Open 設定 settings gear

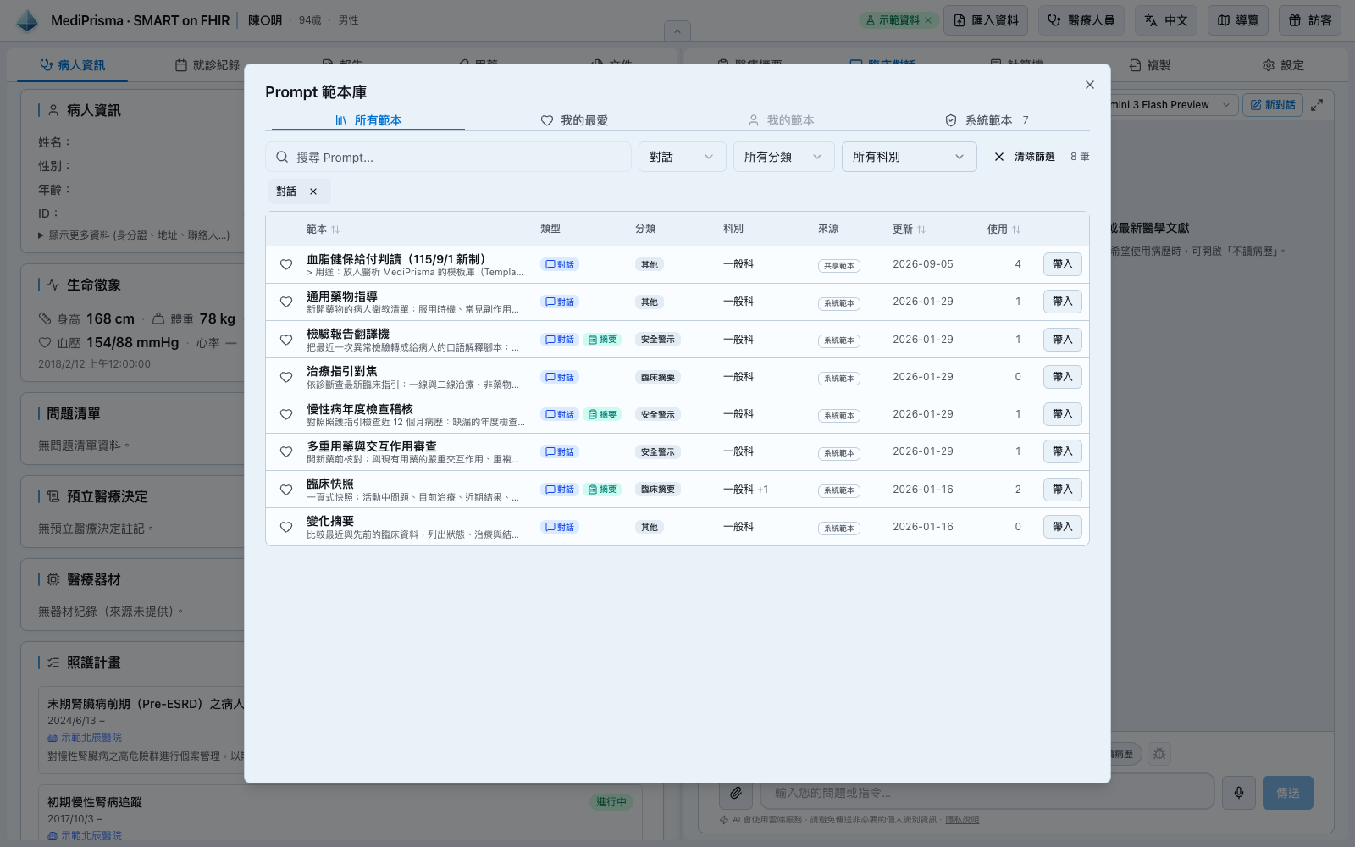(1283, 65)
